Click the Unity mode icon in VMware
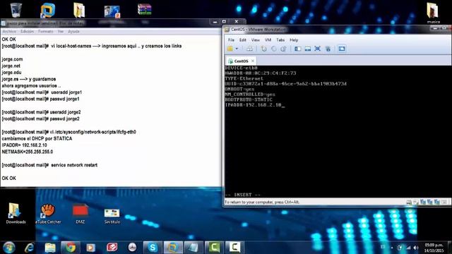 pos(328,49)
